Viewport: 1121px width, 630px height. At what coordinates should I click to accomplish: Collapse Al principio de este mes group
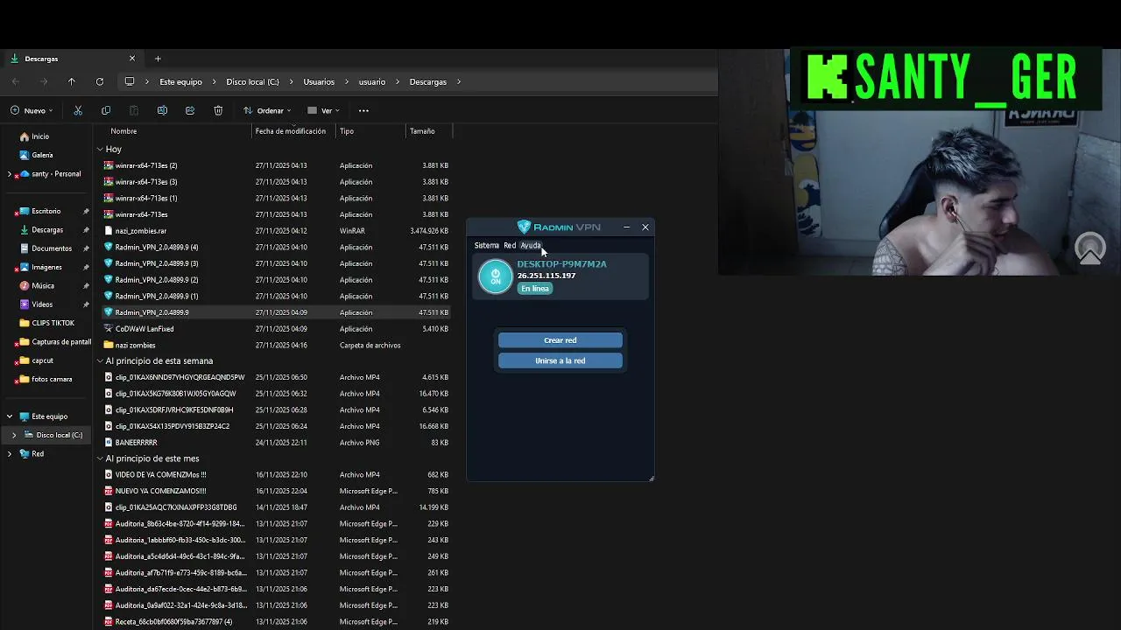pyautogui.click(x=100, y=458)
